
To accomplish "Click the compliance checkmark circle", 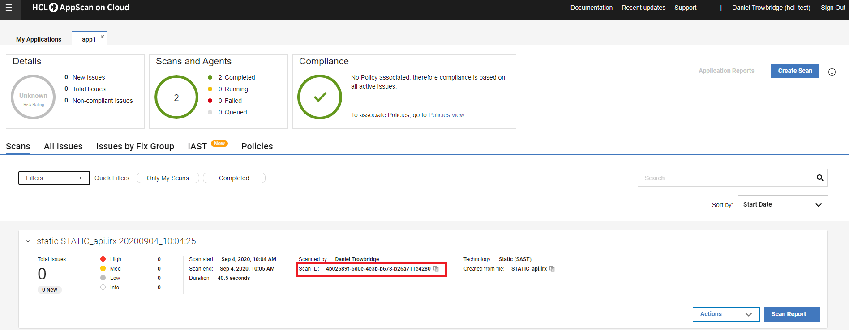I will (319, 97).
